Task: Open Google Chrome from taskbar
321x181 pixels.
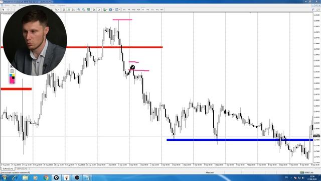Action: 46,177
